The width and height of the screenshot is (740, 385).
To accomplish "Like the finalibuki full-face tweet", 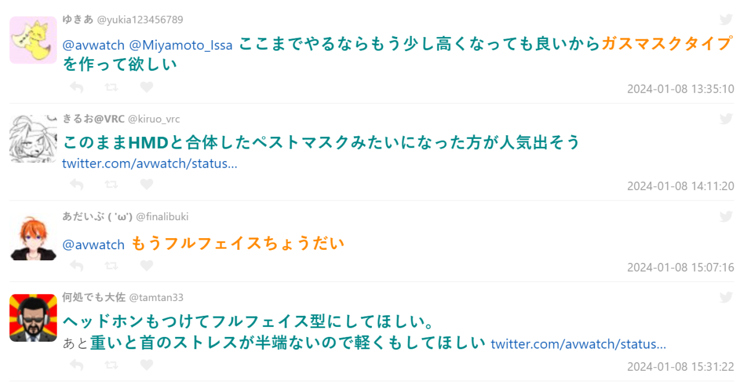I will [146, 266].
